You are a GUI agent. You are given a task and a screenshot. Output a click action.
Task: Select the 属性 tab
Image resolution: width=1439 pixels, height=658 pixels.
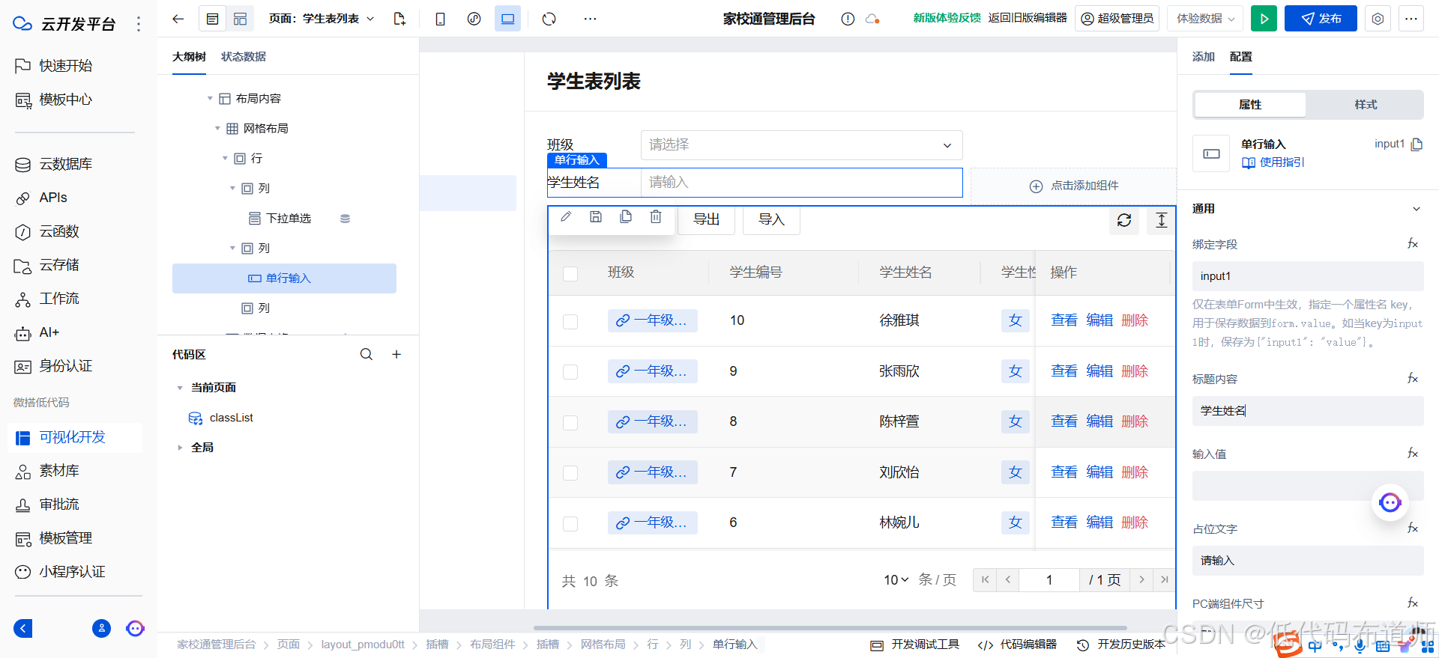tap(1250, 105)
